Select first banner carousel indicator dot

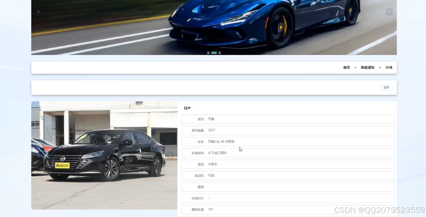point(208,53)
